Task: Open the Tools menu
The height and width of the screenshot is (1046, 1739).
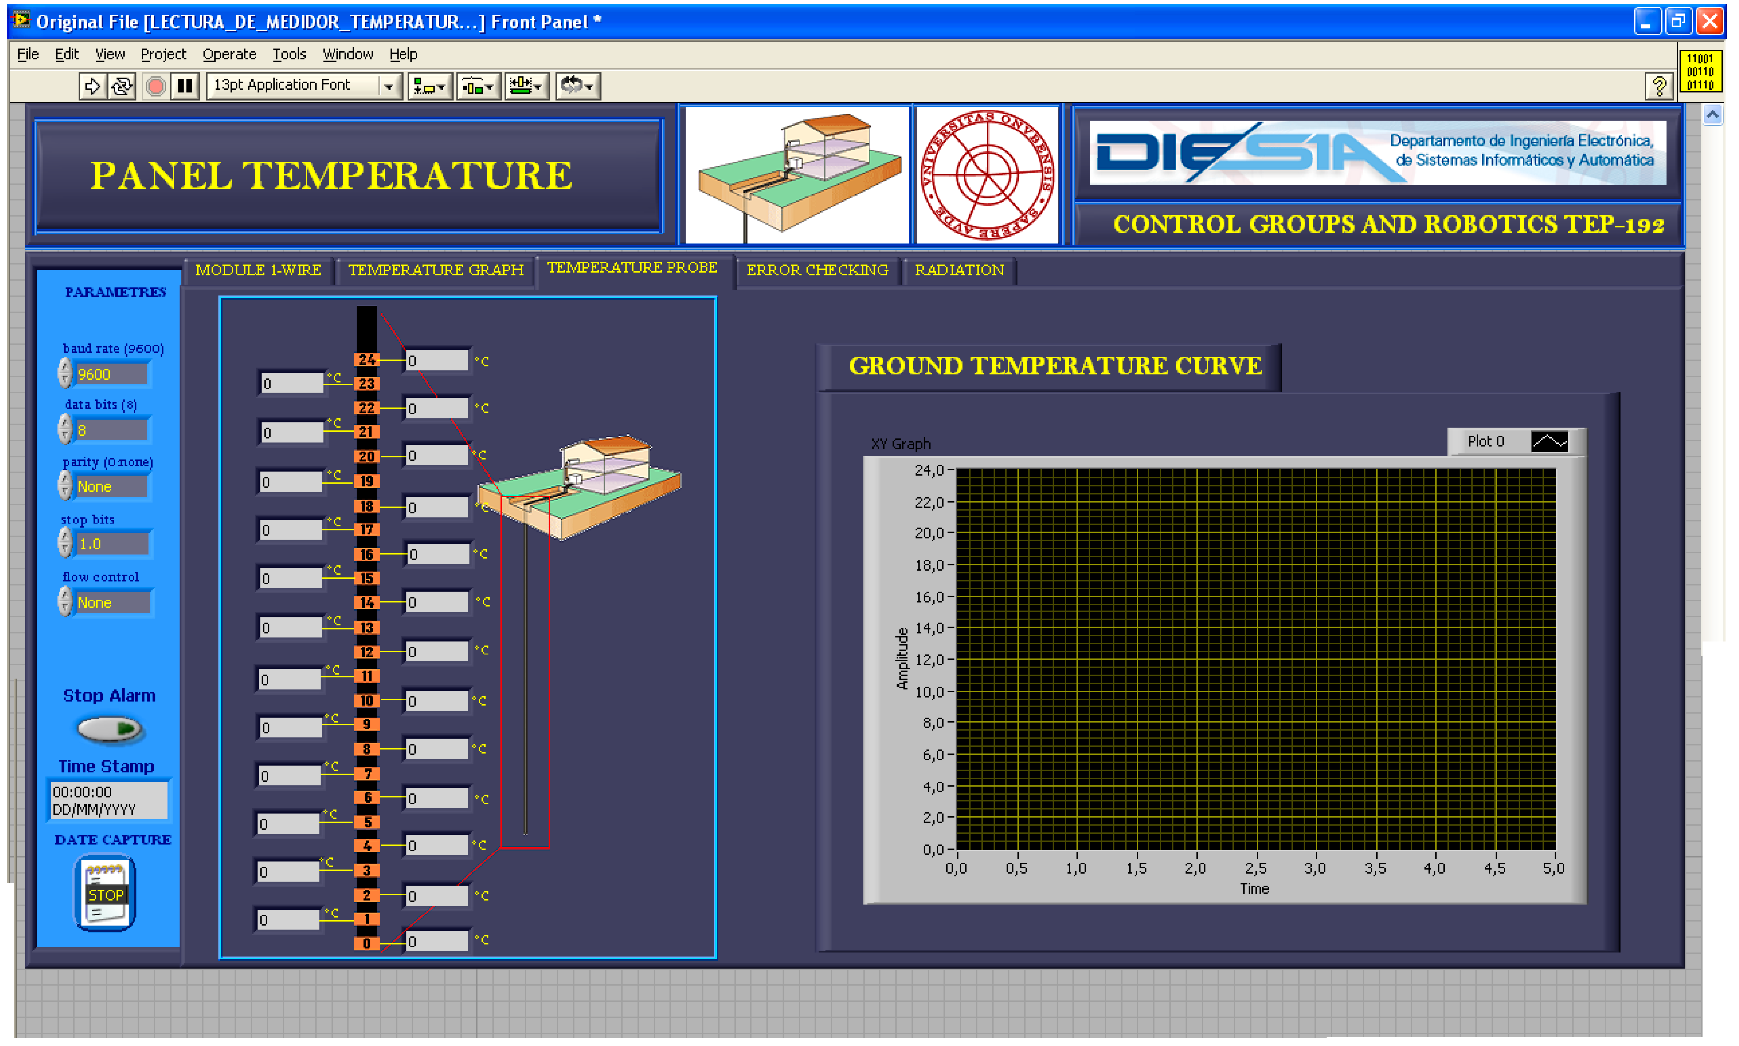Action: click(x=289, y=54)
